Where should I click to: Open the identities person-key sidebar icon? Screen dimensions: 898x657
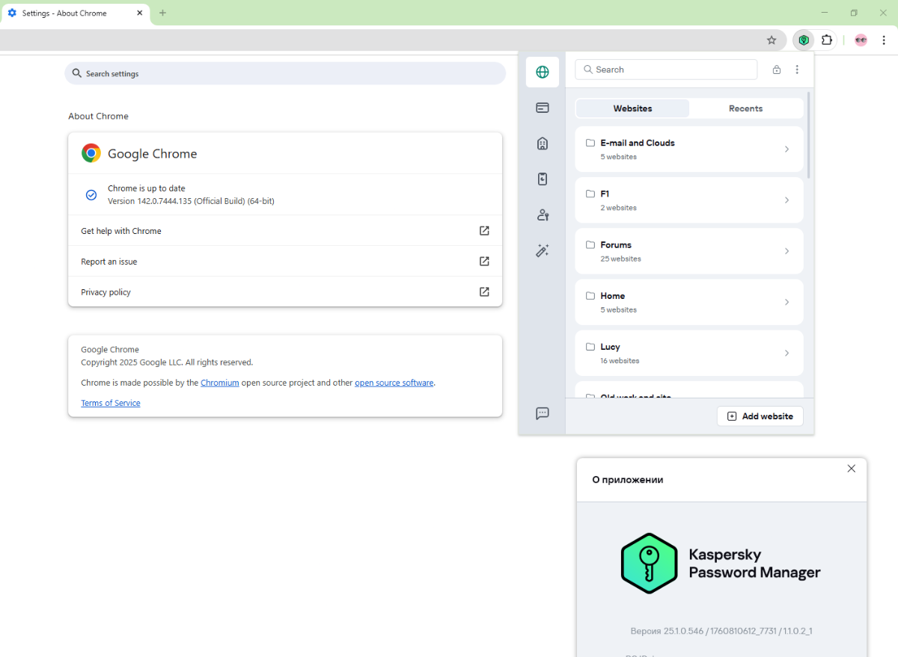point(543,215)
